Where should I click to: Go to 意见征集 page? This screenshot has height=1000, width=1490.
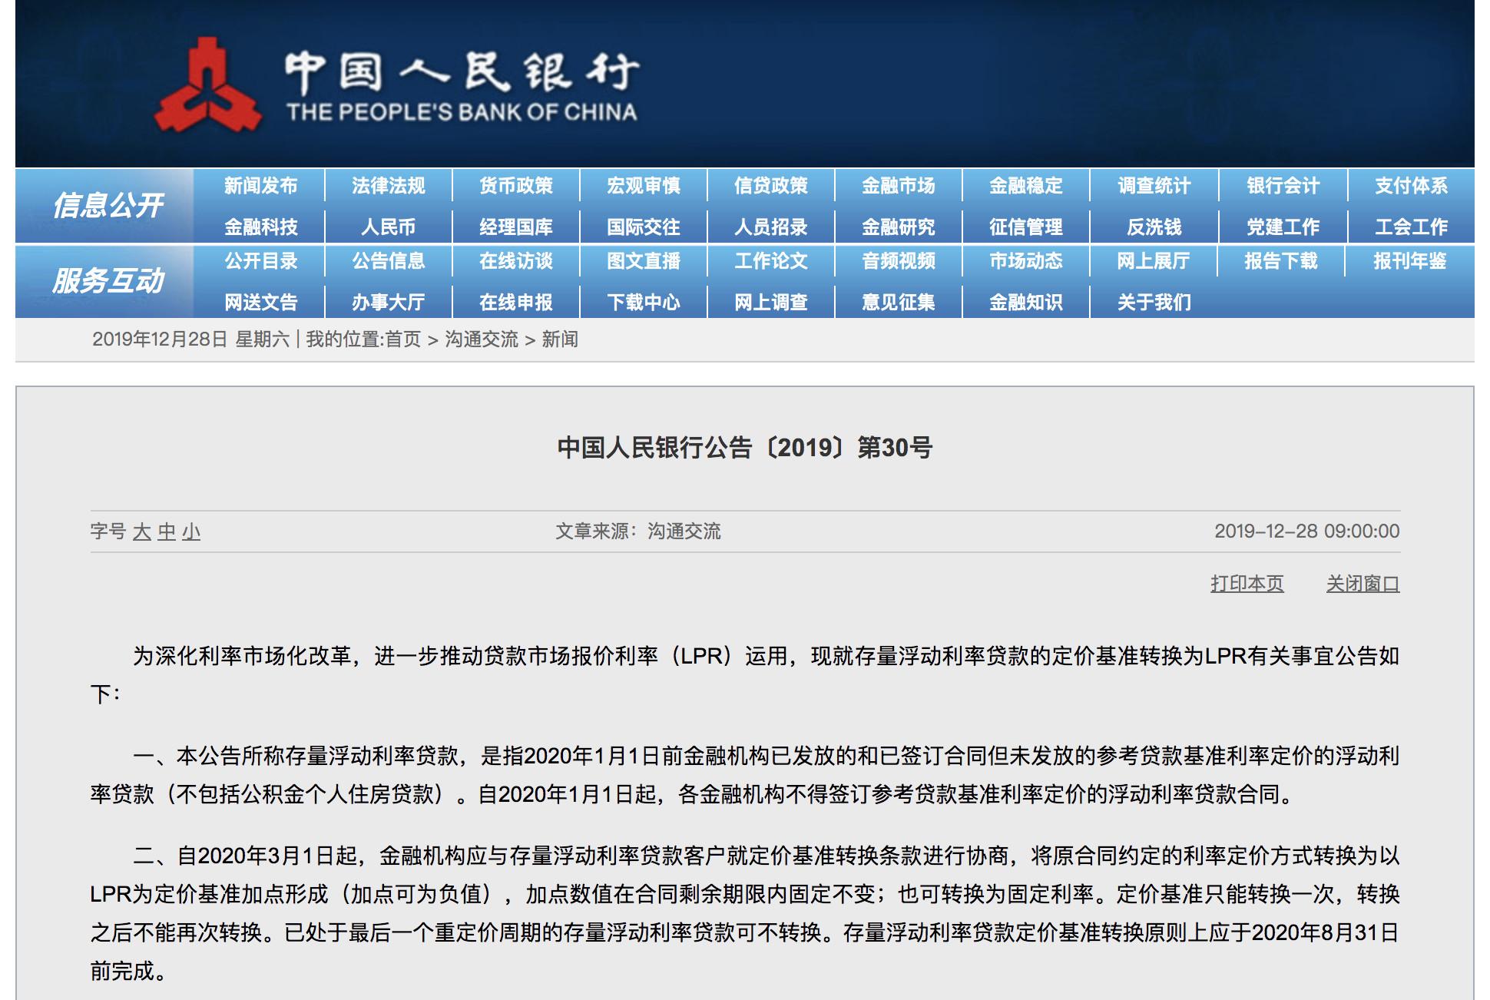click(898, 303)
